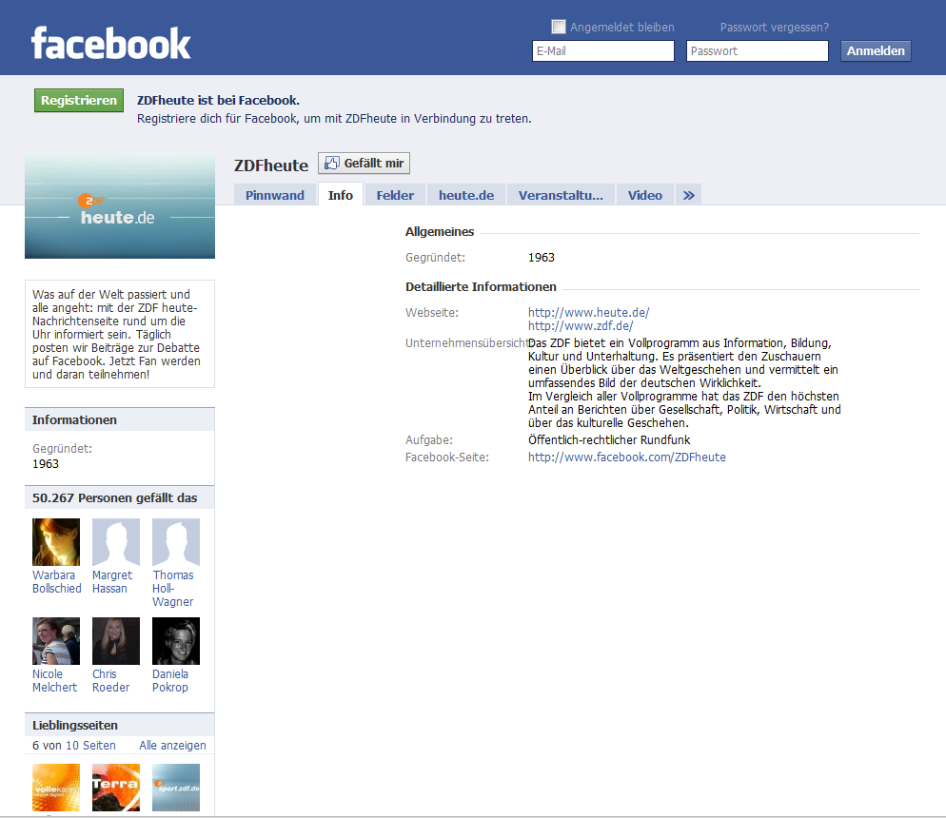Open the Felder tab
The height and width of the screenshot is (818, 946).
tap(395, 195)
